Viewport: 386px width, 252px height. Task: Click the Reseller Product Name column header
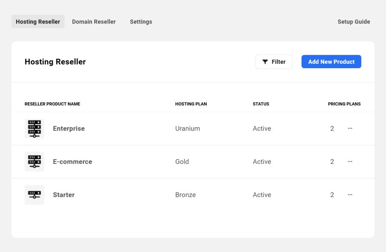pos(52,104)
